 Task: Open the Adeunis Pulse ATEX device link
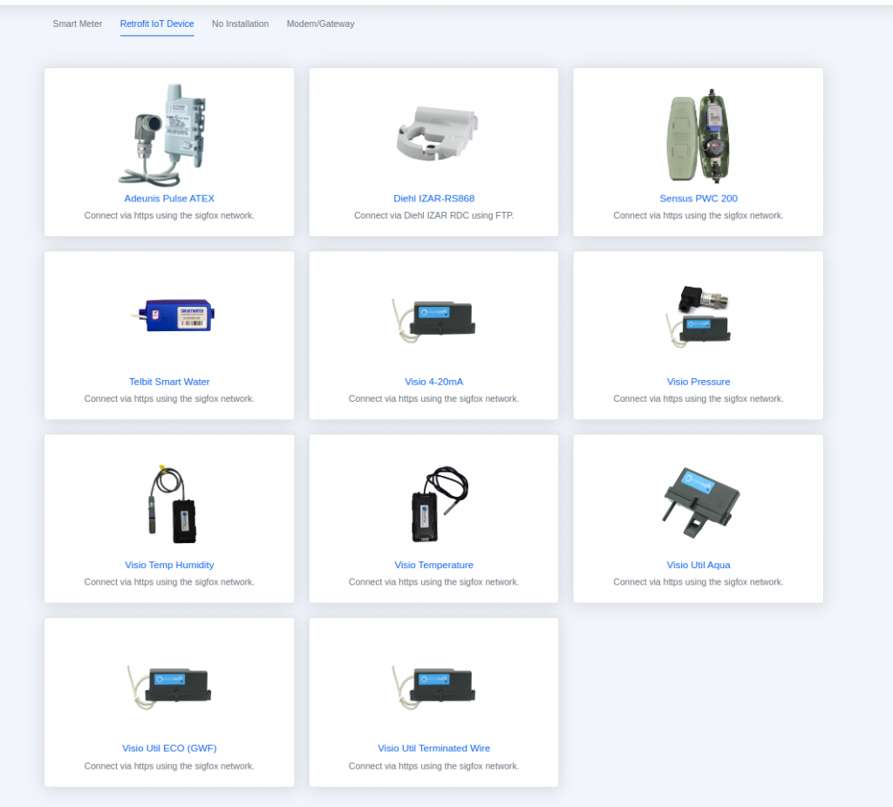169,198
